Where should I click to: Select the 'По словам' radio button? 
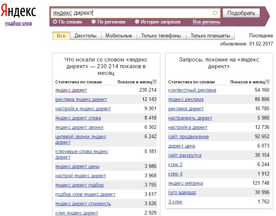55,22
